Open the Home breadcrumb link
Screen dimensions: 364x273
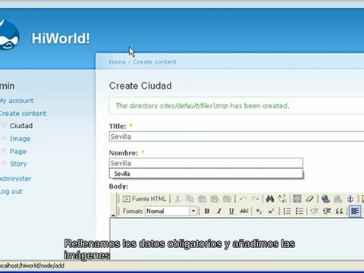pyautogui.click(x=118, y=62)
